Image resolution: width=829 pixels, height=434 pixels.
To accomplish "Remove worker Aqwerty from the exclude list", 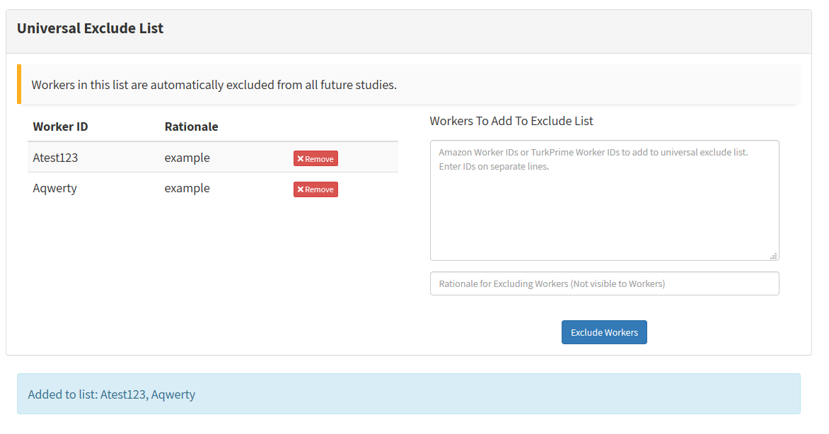I will click(x=315, y=189).
